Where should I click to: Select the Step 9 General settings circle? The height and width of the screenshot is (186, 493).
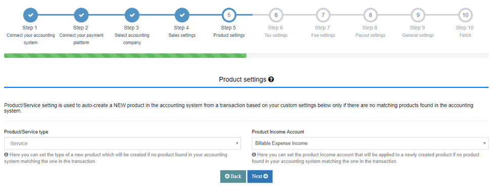click(x=418, y=15)
